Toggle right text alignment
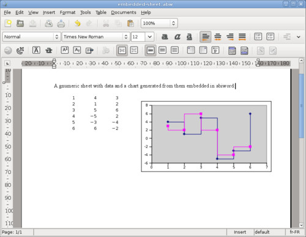Screen dimensions: 306x237 (x=230, y=37)
